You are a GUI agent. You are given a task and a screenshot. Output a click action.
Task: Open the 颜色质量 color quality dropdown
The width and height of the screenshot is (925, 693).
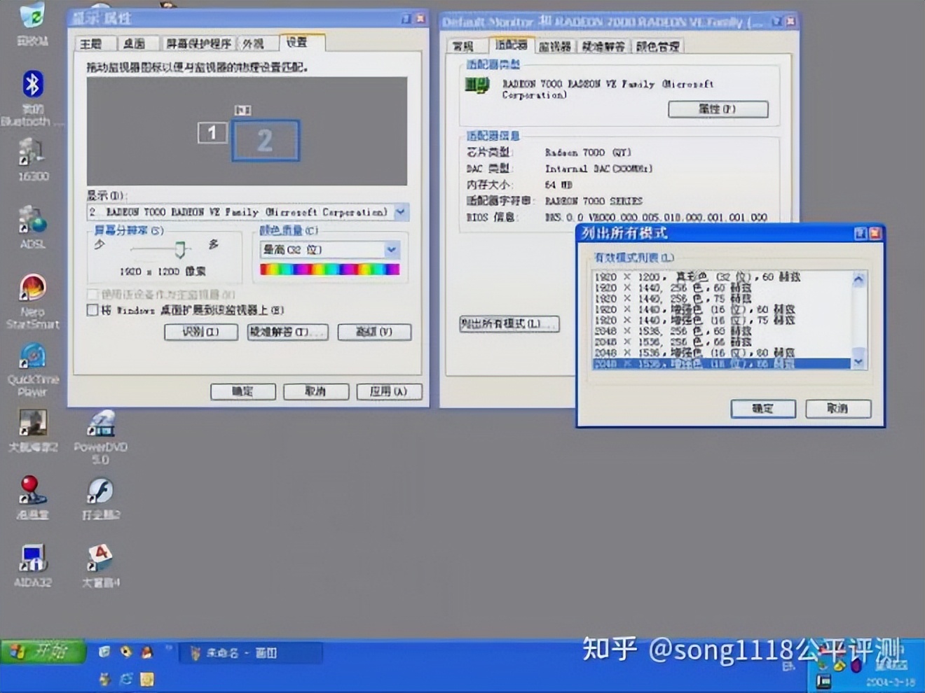pyautogui.click(x=391, y=249)
